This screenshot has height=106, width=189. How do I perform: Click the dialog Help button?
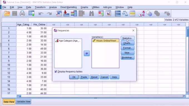(115, 77)
